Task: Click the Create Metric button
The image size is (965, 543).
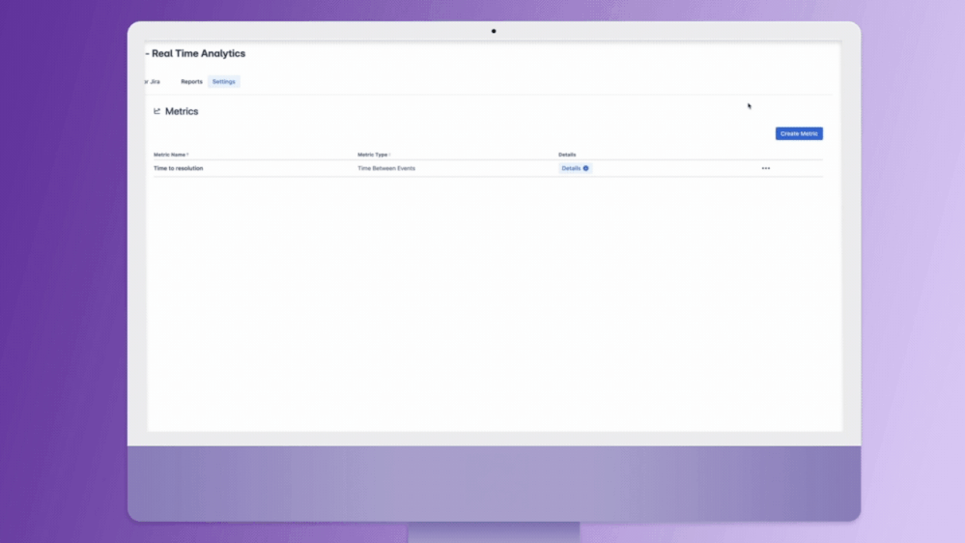Action: (799, 133)
